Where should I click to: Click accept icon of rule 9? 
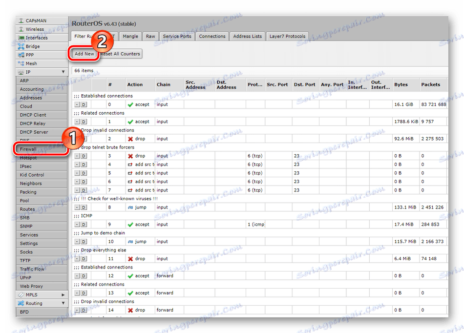coord(130,225)
